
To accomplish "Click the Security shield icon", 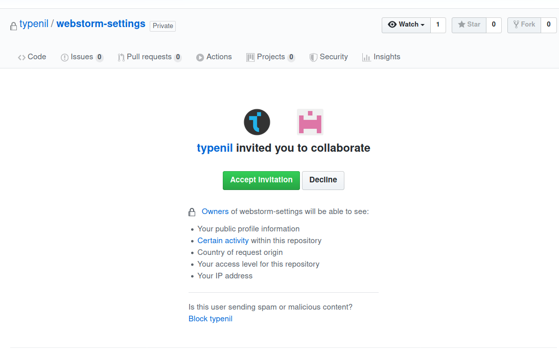I will (313, 57).
